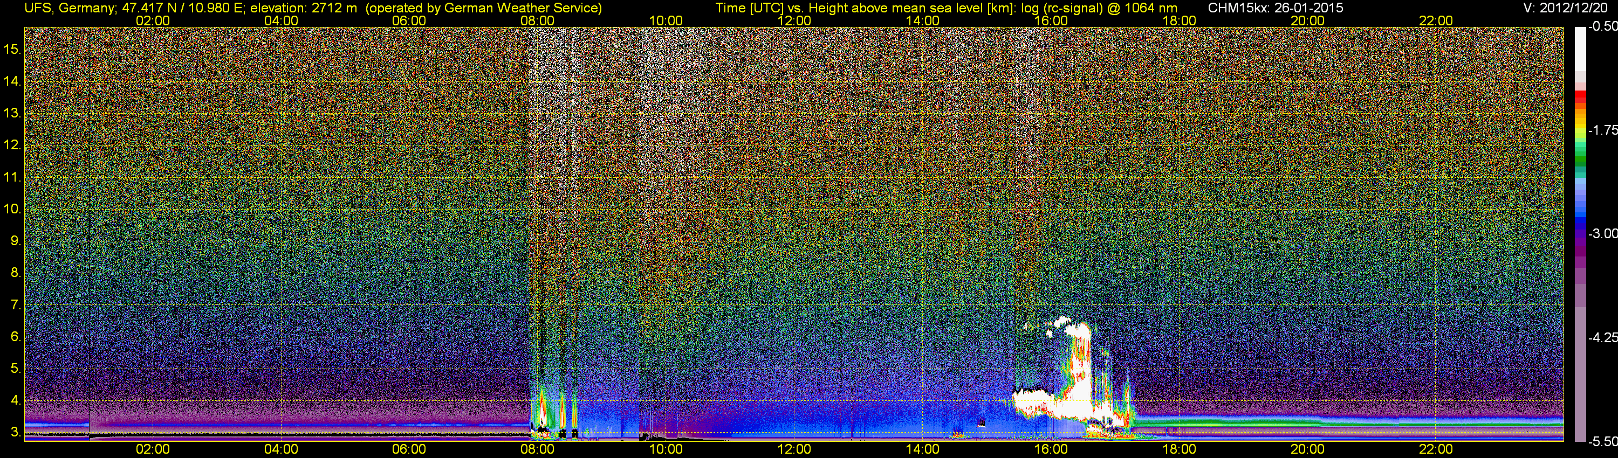Click the '16:00' label on the top time axis
Viewport: 1618px width, 458px height.
click(1051, 20)
